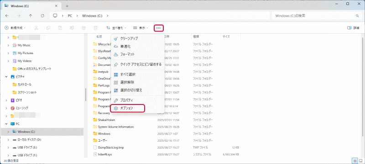Select クイック アクセスにピン留めする
Viewport: 365px width, 164px height.
coord(138,65)
